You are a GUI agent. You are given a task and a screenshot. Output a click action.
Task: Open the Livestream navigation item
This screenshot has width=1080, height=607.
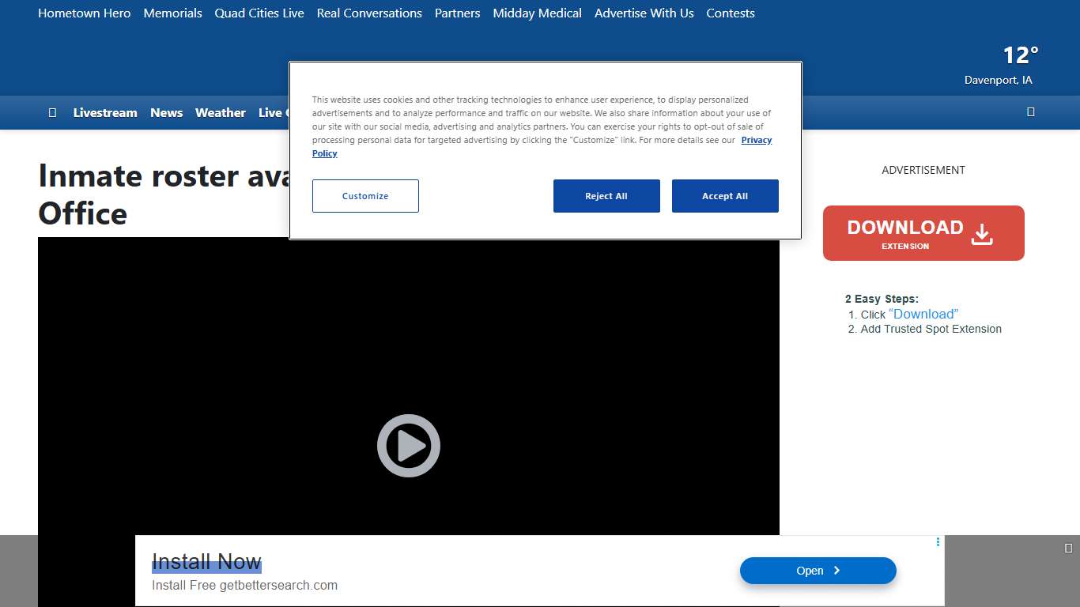pos(105,112)
